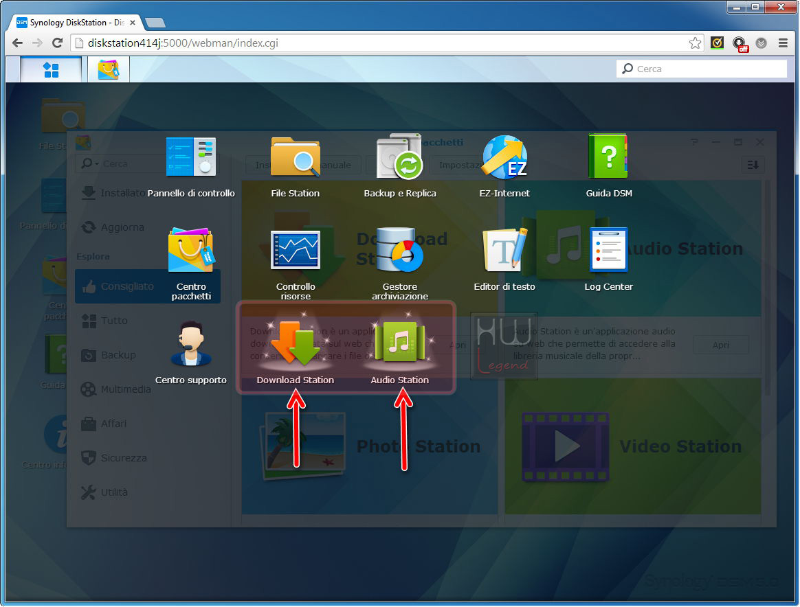Click checkmark extension icon in Chrome toolbar
This screenshot has height=607, width=800.
pos(717,43)
